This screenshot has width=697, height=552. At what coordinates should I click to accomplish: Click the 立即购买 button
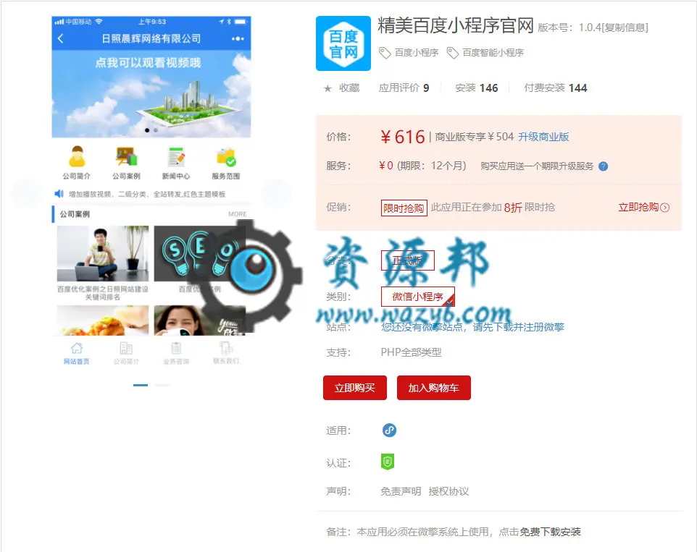[355, 388]
